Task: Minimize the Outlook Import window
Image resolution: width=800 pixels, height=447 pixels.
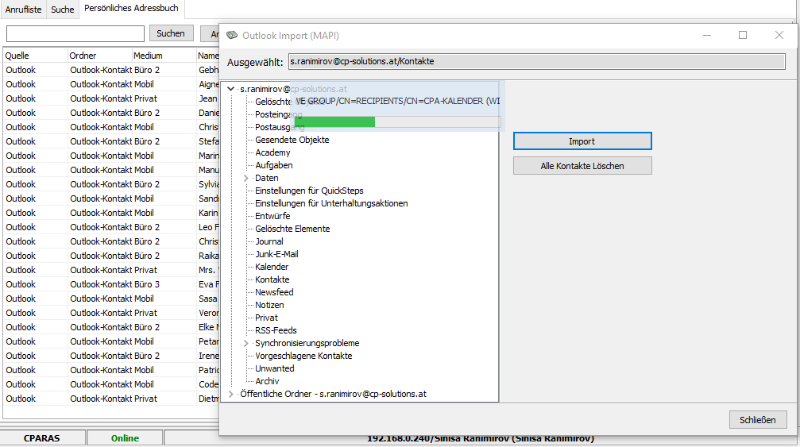Action: 707,35
